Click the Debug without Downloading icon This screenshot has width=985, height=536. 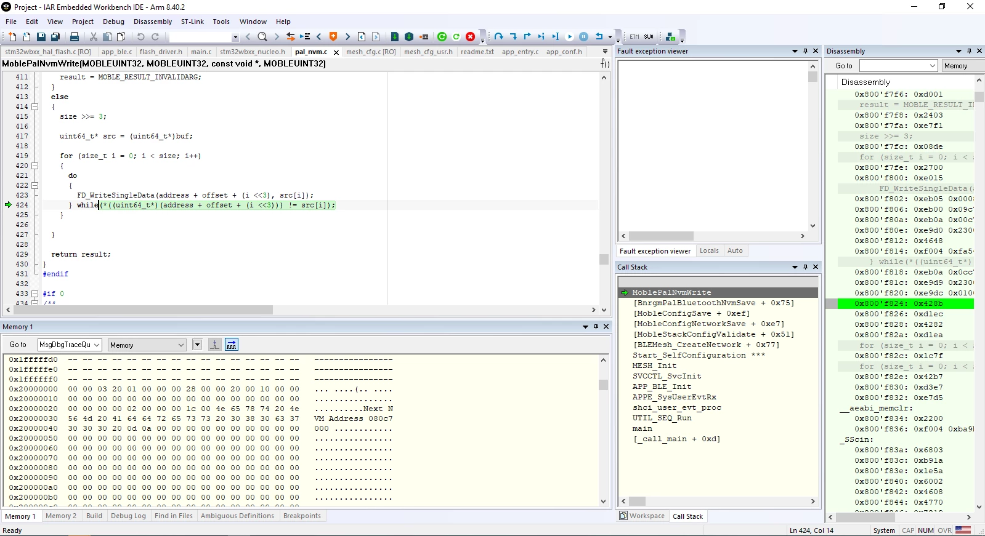tap(409, 37)
